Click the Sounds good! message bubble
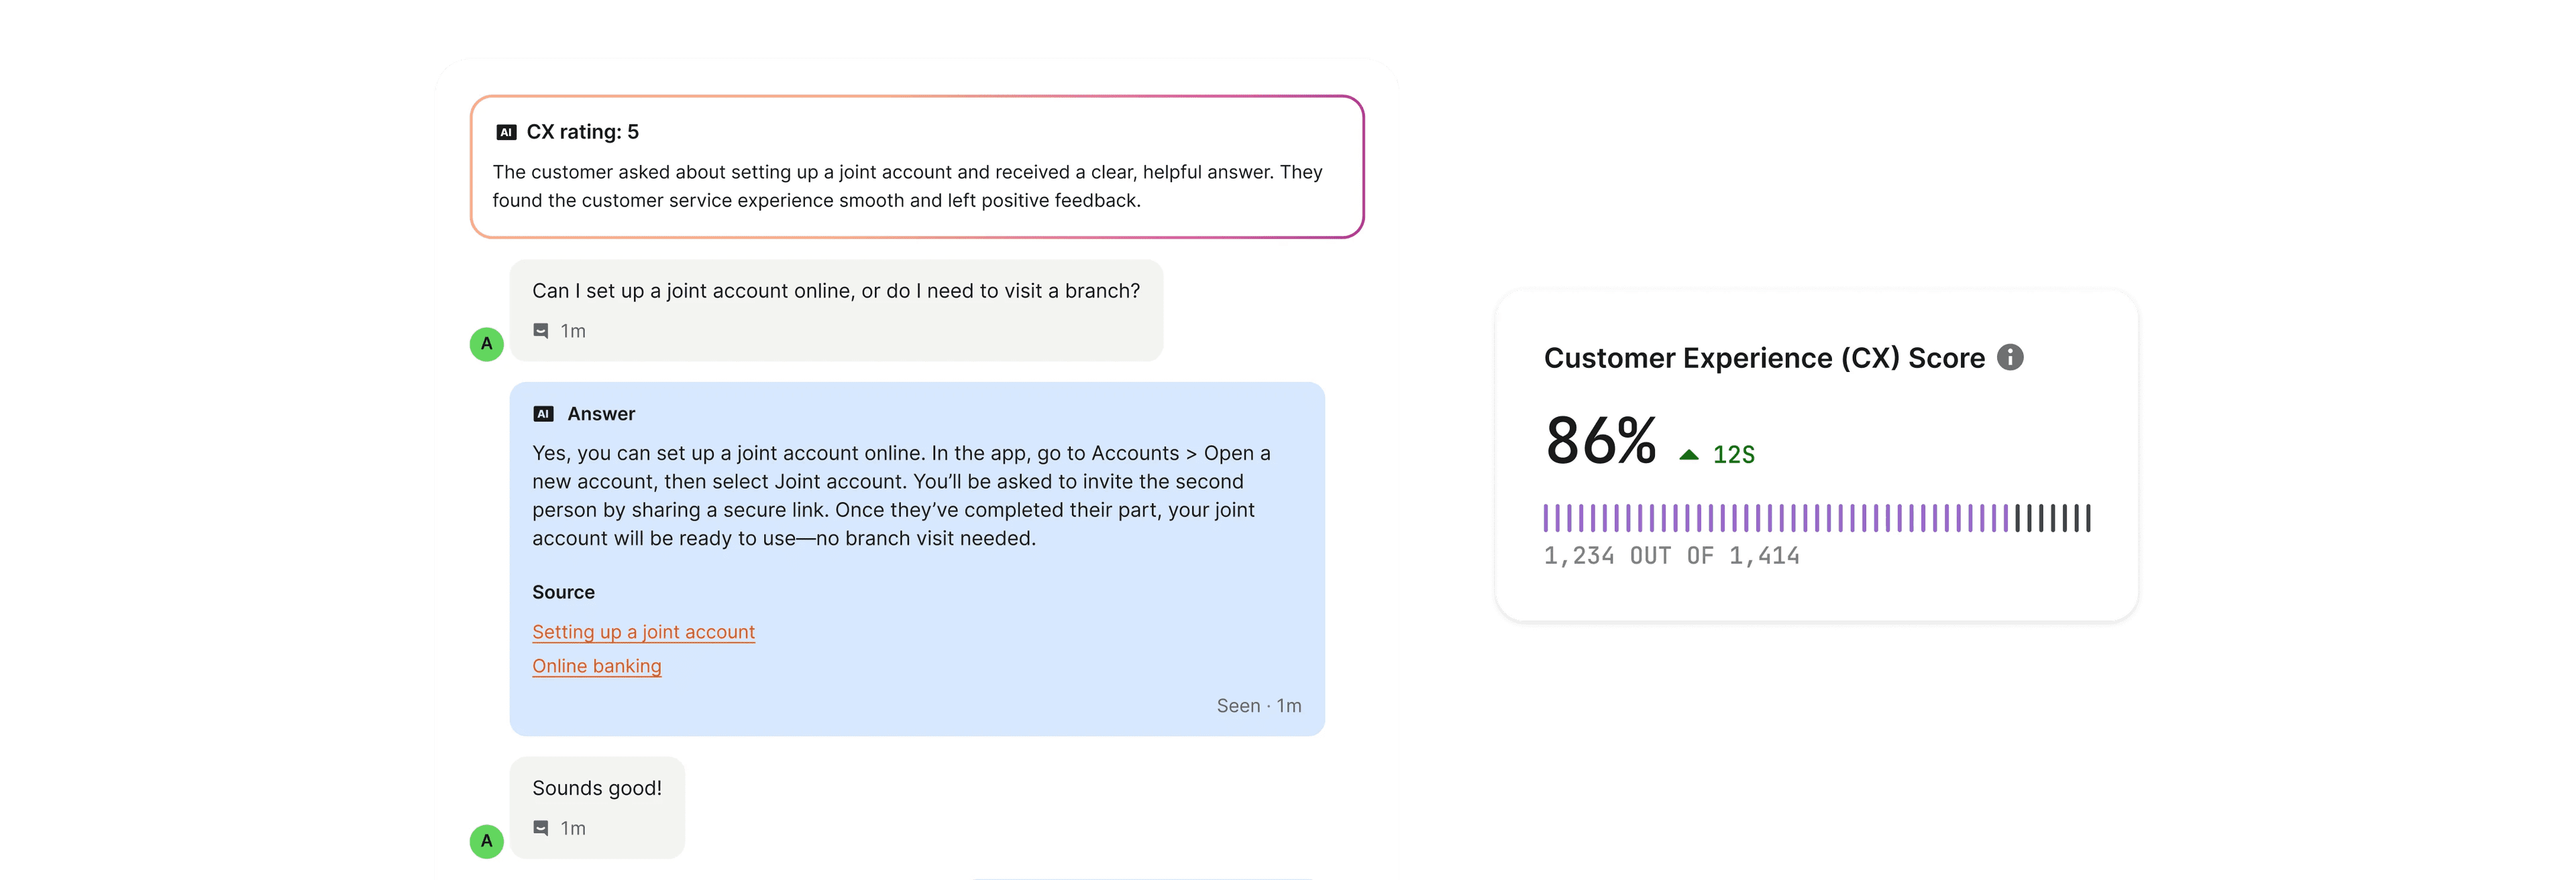This screenshot has width=2576, height=880. click(x=596, y=788)
